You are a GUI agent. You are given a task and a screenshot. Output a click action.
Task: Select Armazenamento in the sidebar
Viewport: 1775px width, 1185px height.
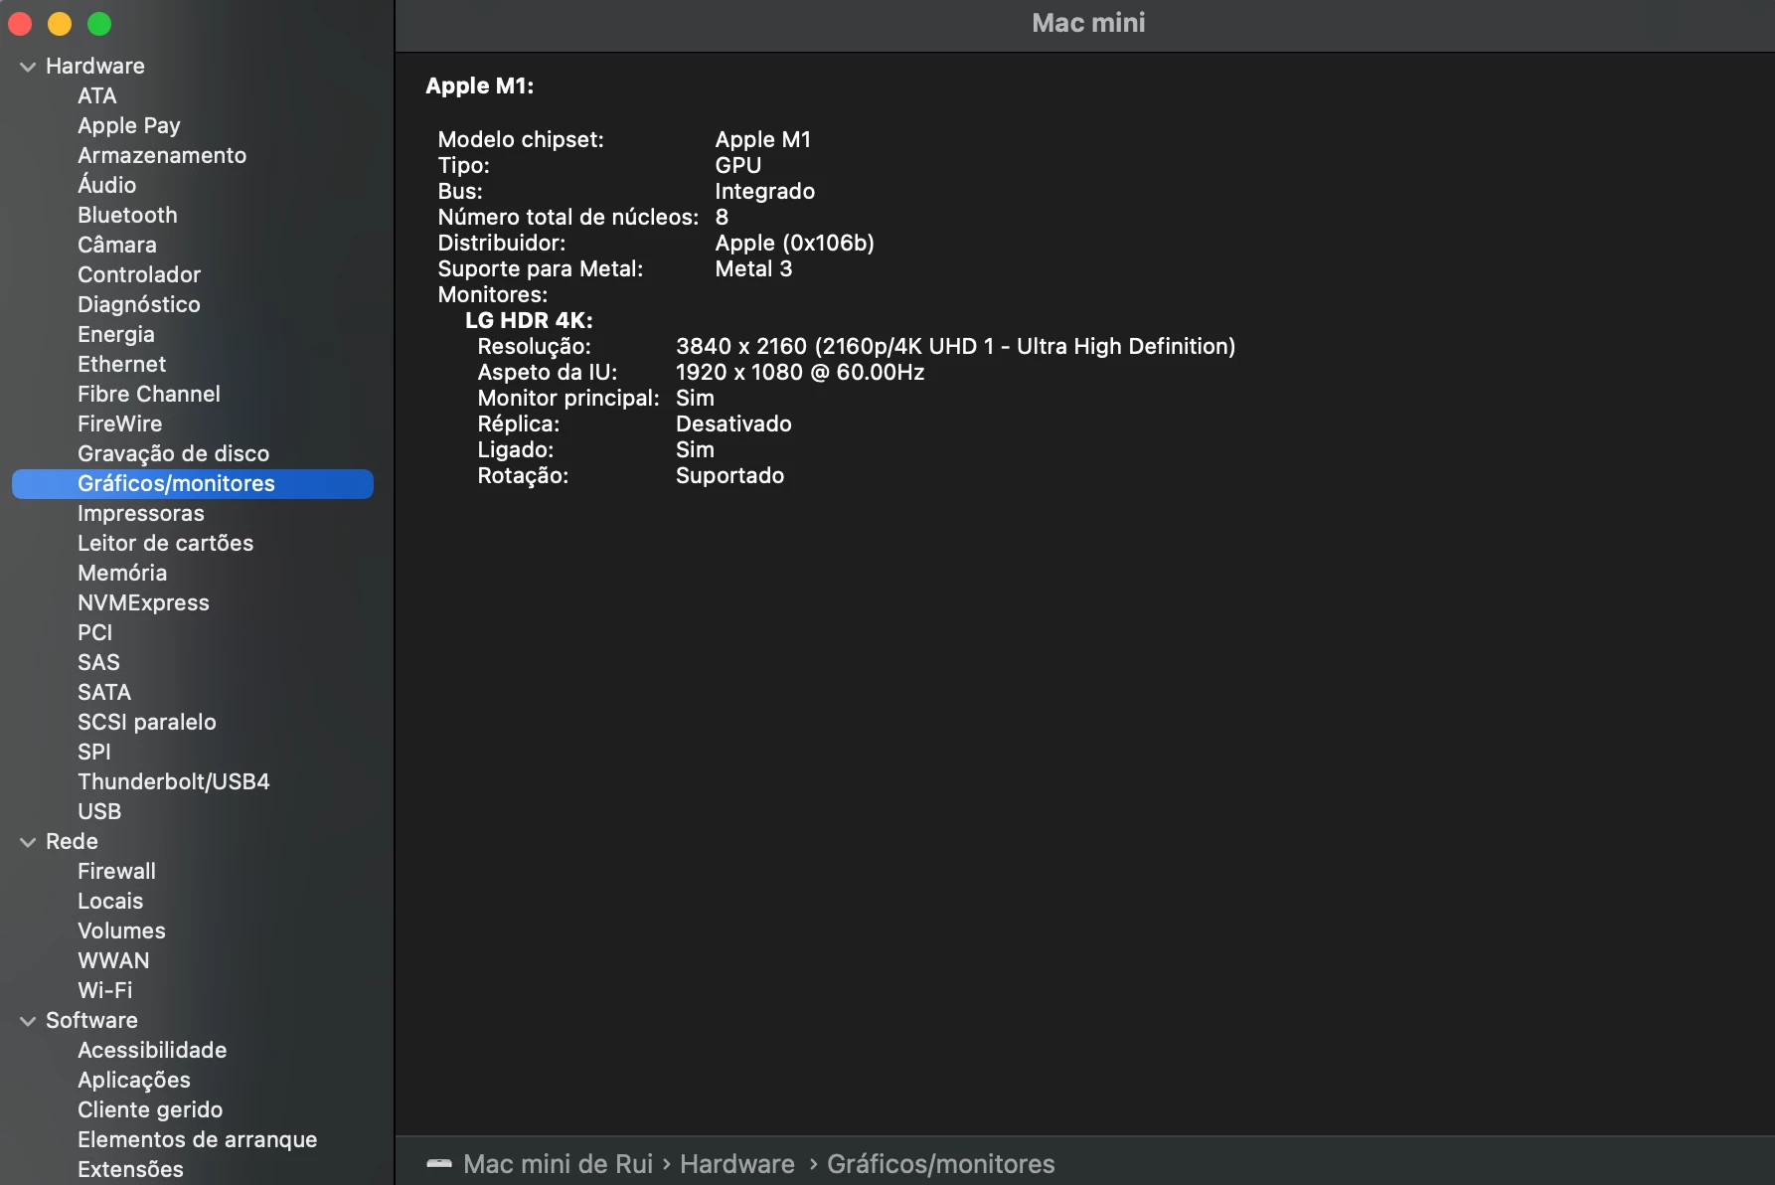162,156
